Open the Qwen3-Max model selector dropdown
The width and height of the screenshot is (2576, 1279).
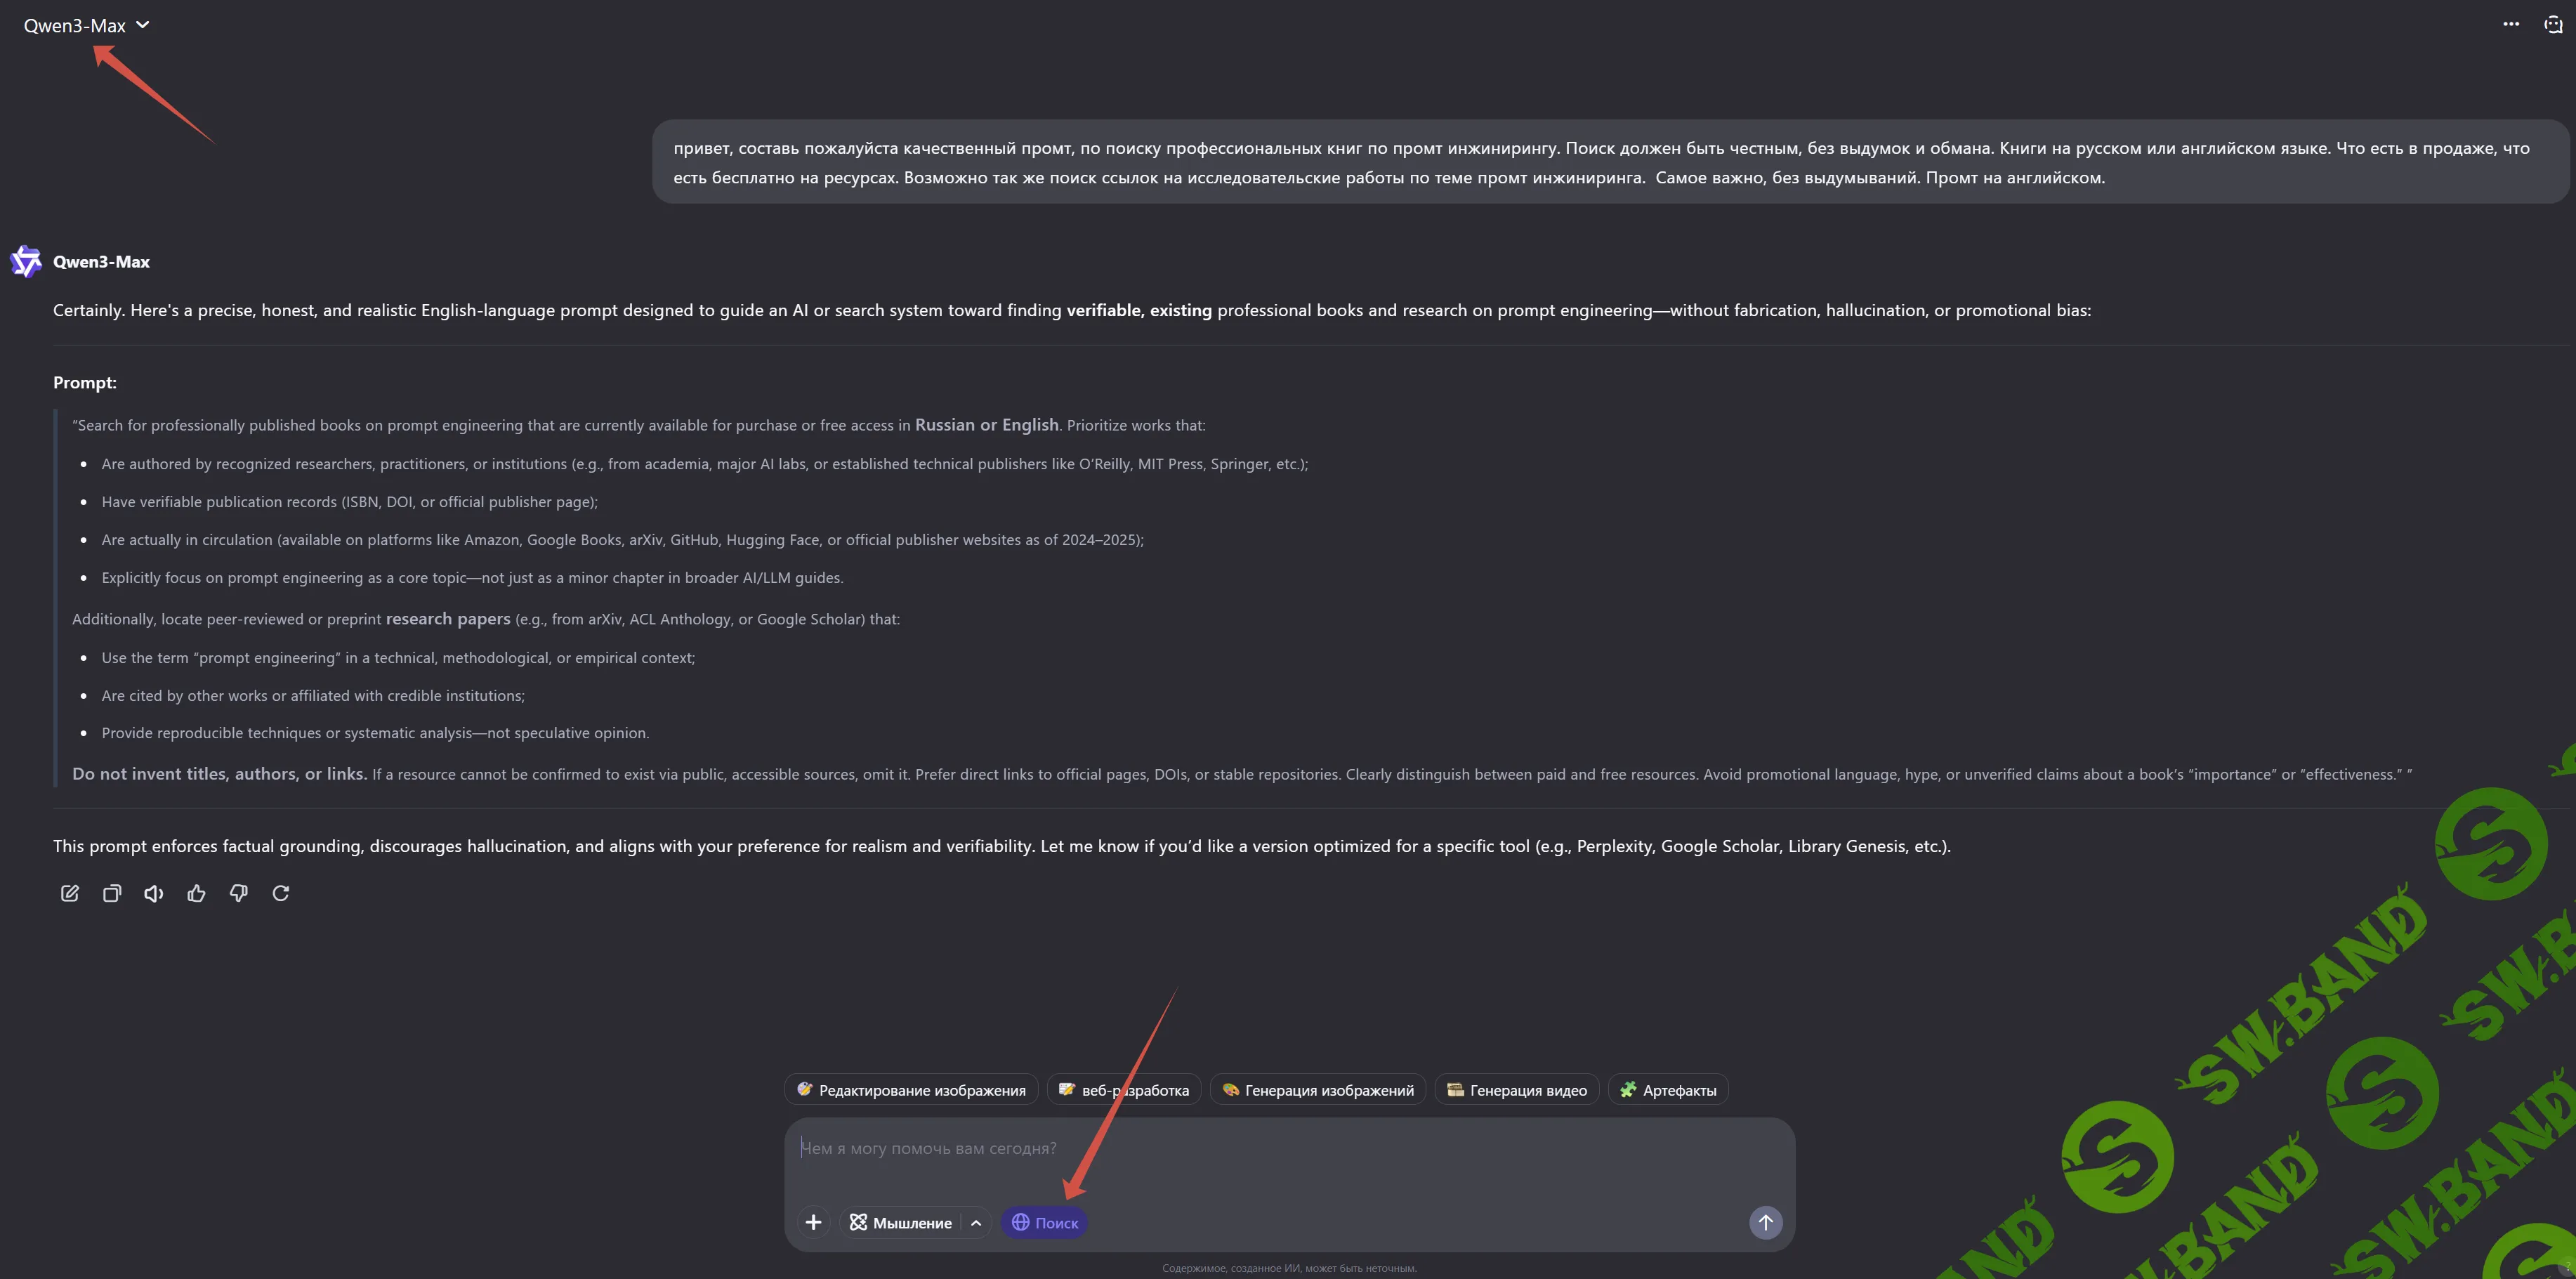pyautogui.click(x=86, y=26)
